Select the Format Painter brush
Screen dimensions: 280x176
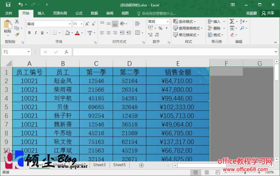tap(17, 35)
